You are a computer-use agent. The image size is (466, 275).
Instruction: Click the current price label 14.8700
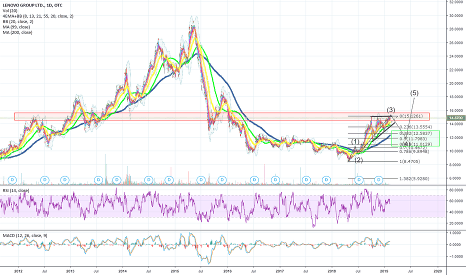tap(456, 118)
